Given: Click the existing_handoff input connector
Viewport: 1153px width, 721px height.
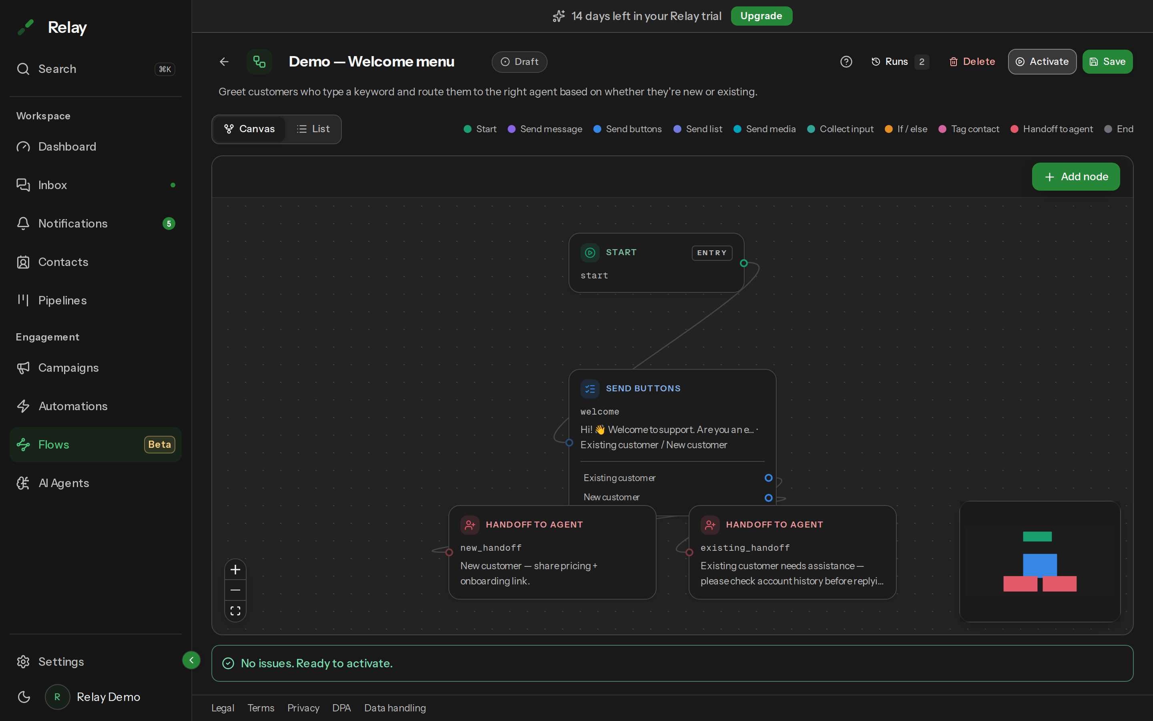Looking at the screenshot, I should [x=689, y=552].
